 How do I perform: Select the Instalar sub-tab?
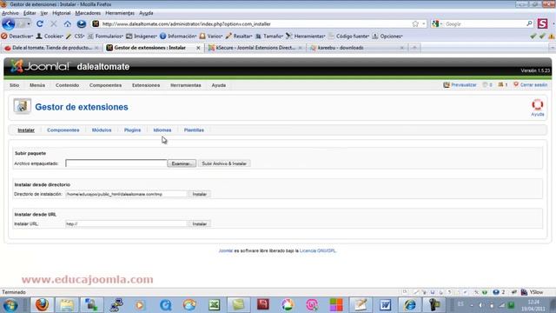click(x=26, y=130)
